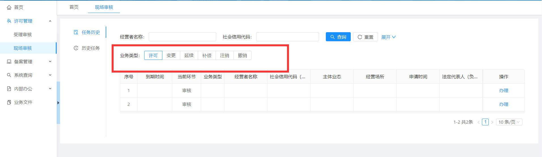
Task: Switch to the 首页 tab
Action: pyautogui.click(x=74, y=7)
